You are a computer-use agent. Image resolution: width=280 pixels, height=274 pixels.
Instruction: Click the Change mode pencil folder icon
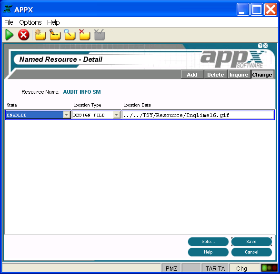(x=55, y=35)
